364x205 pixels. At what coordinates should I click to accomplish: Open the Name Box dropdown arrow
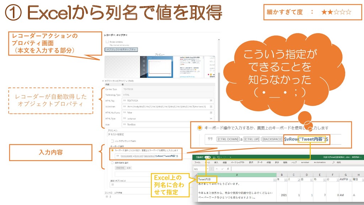pos(208,169)
